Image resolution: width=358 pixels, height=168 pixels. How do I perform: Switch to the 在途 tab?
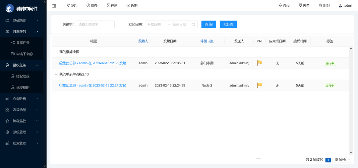pyautogui.click(x=112, y=6)
